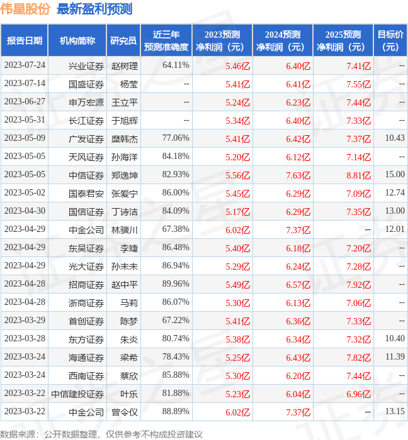The width and height of the screenshot is (408, 440).
Task: Select the 2024预测净利润 column header
Action: click(x=283, y=40)
